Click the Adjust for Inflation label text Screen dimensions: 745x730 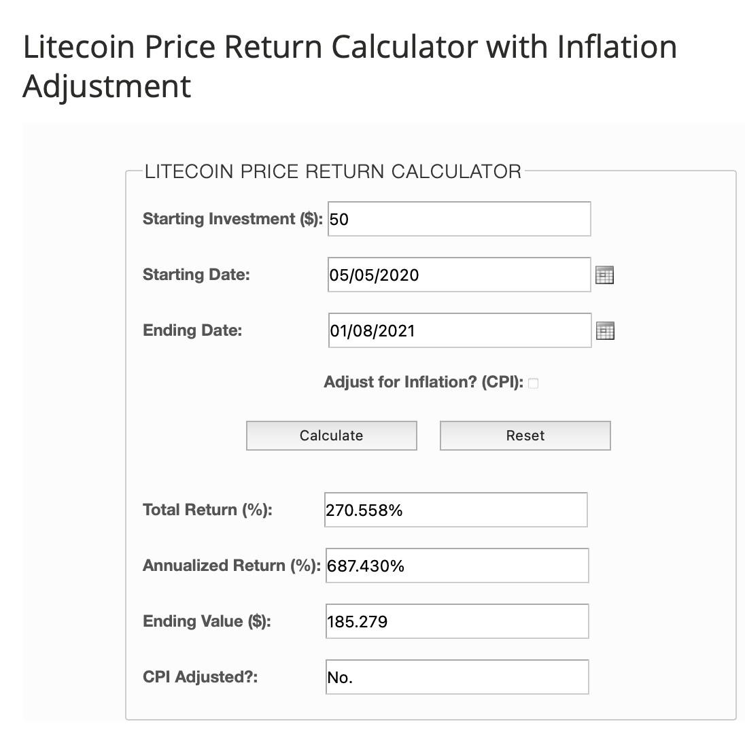[x=423, y=383]
